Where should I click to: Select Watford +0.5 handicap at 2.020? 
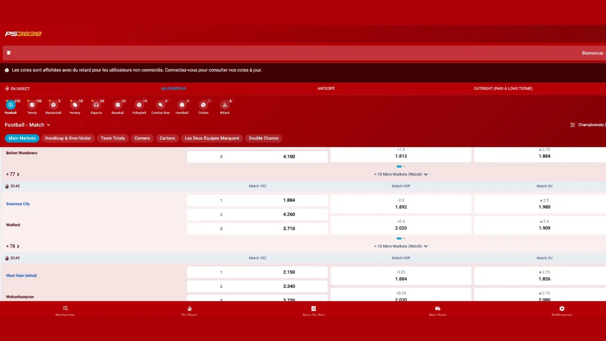pos(401,225)
